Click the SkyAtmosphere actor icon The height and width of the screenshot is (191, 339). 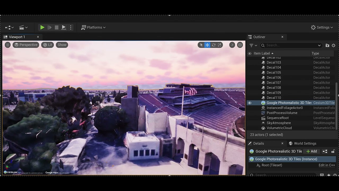(263, 123)
